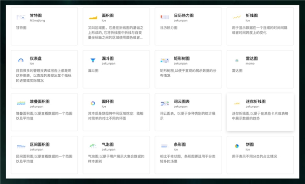The width and height of the screenshot is (305, 184).
Task: Click the 雷达图 card description text
Action: (237, 71)
